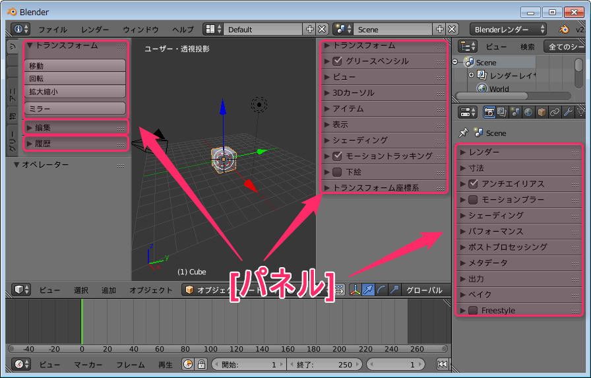
Task: Uncheck the アンチエイリアス checkbox
Action: (473, 184)
